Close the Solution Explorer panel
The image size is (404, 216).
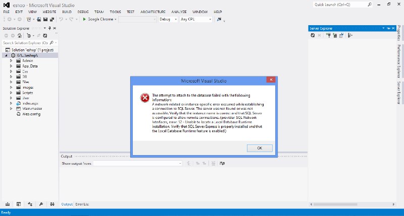point(55,28)
